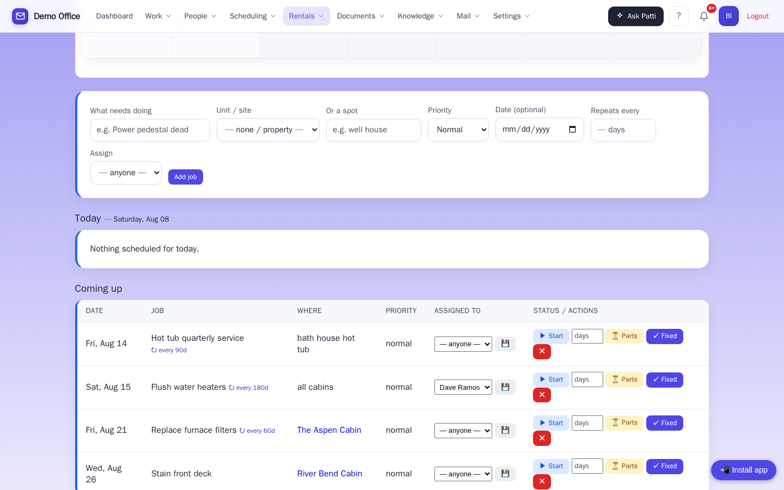Expand the Scheduling menu
Viewport: 784px width, 490px height.
[253, 16]
